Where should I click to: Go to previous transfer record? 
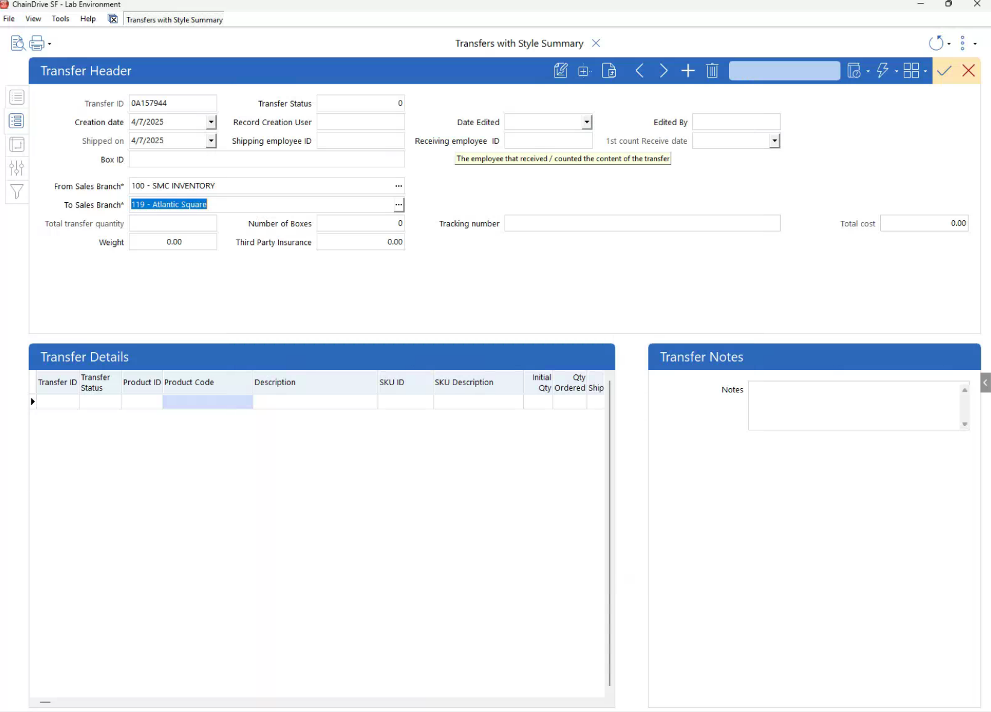(x=639, y=71)
